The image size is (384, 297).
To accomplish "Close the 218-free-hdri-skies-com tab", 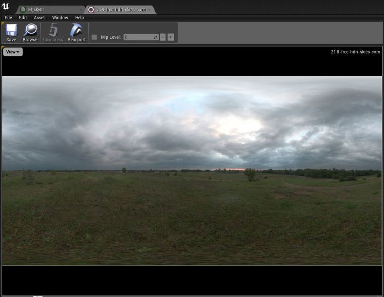I will (x=150, y=10).
